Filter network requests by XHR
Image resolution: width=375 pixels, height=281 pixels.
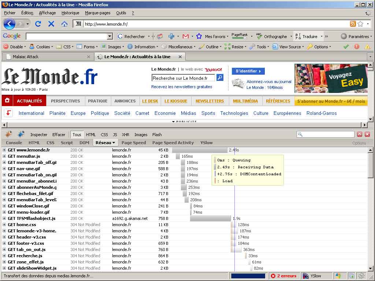pyautogui.click(x=126, y=135)
